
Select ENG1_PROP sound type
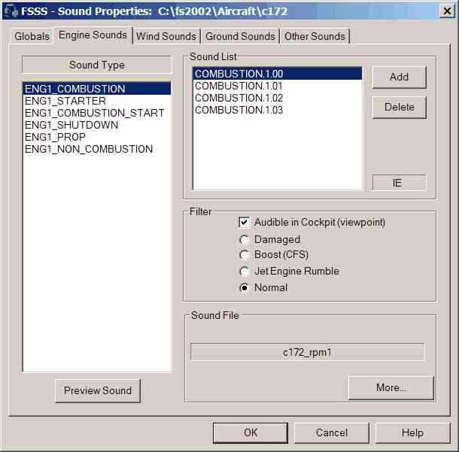click(96, 137)
